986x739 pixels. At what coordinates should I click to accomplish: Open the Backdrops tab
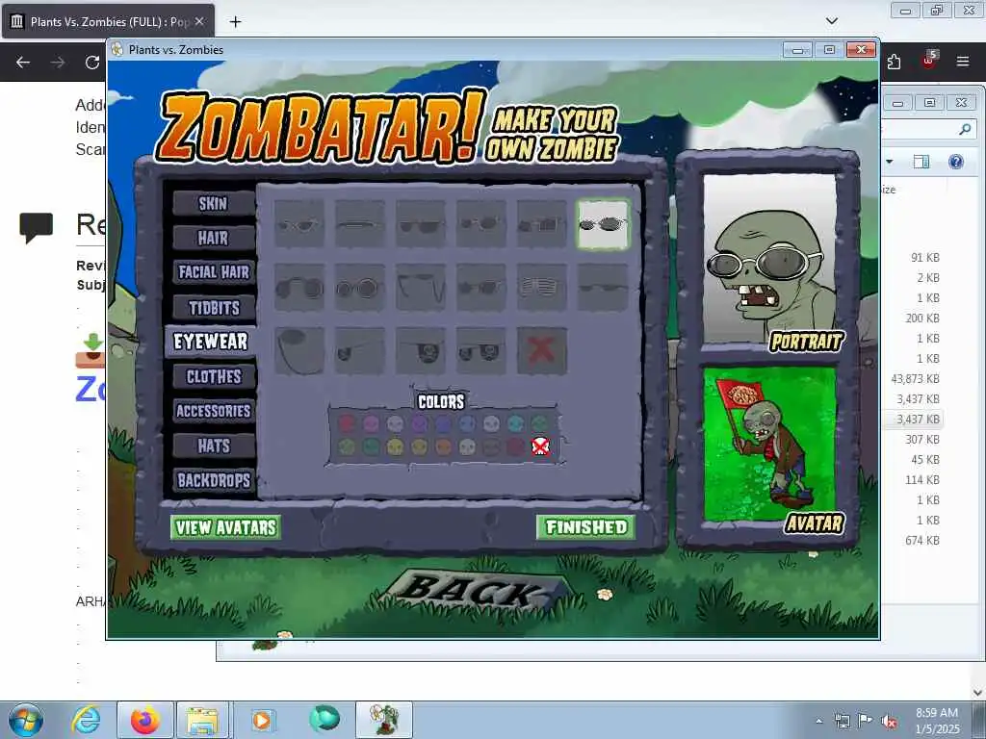(214, 481)
